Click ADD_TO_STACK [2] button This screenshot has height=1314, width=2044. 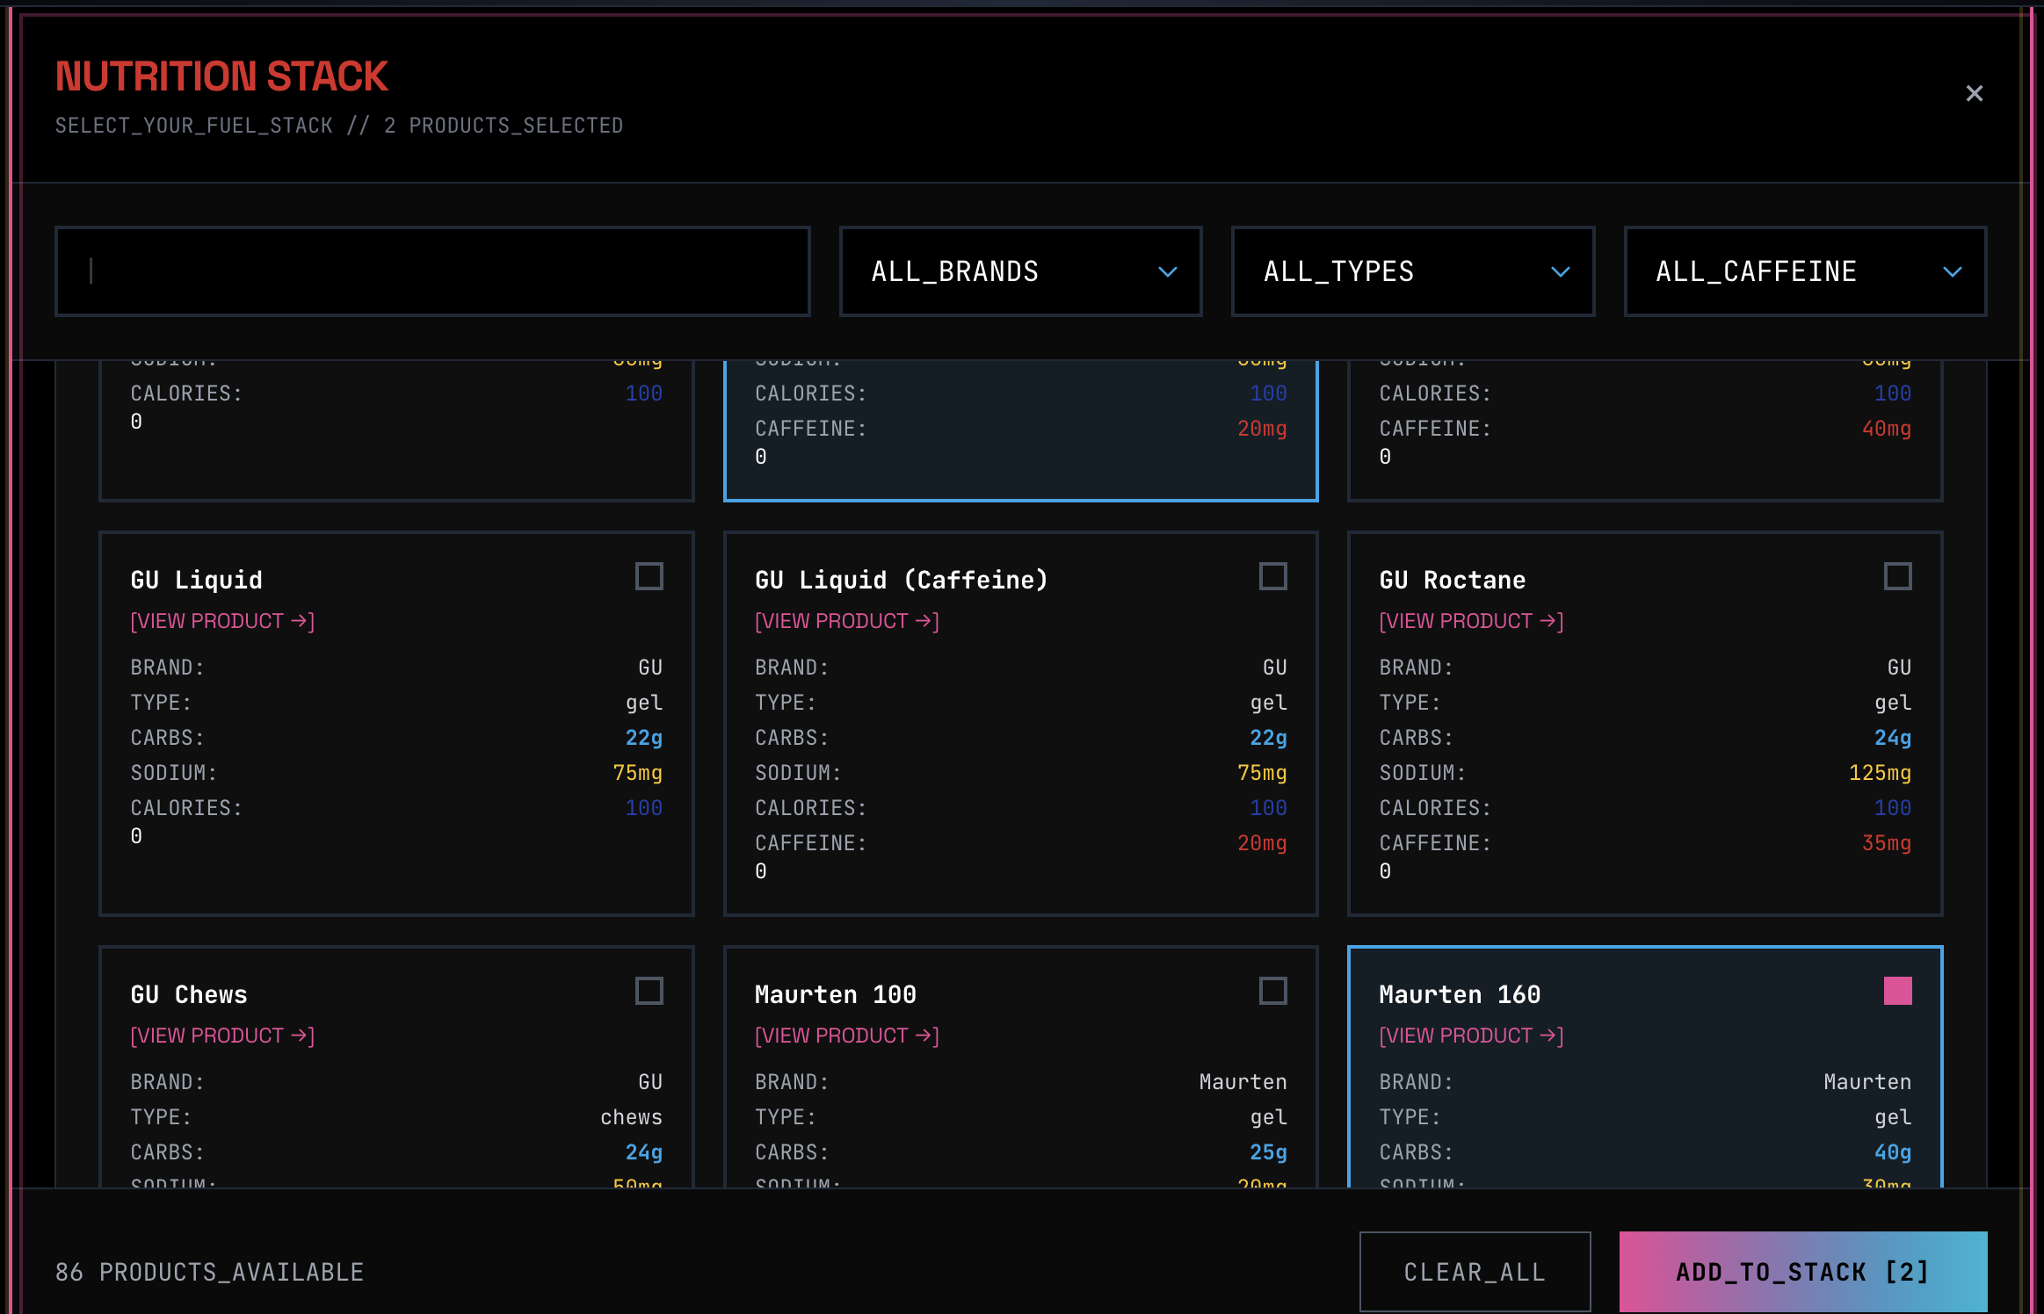(x=1803, y=1272)
